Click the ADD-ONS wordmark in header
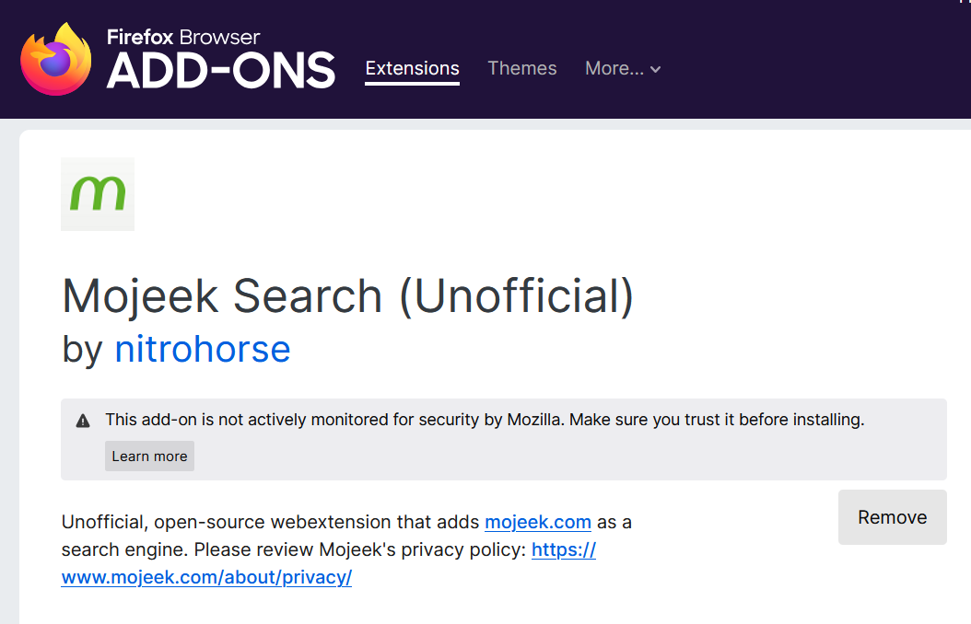Screen dimensions: 971x624 [x=221, y=71]
